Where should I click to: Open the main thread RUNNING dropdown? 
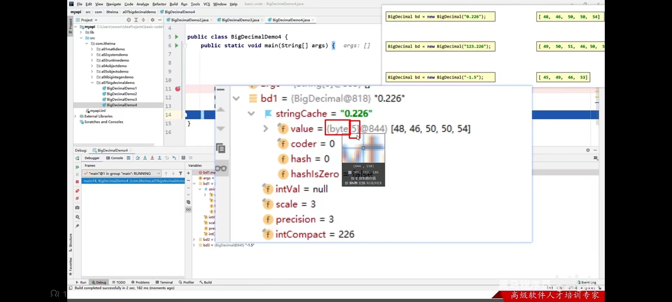point(158,174)
